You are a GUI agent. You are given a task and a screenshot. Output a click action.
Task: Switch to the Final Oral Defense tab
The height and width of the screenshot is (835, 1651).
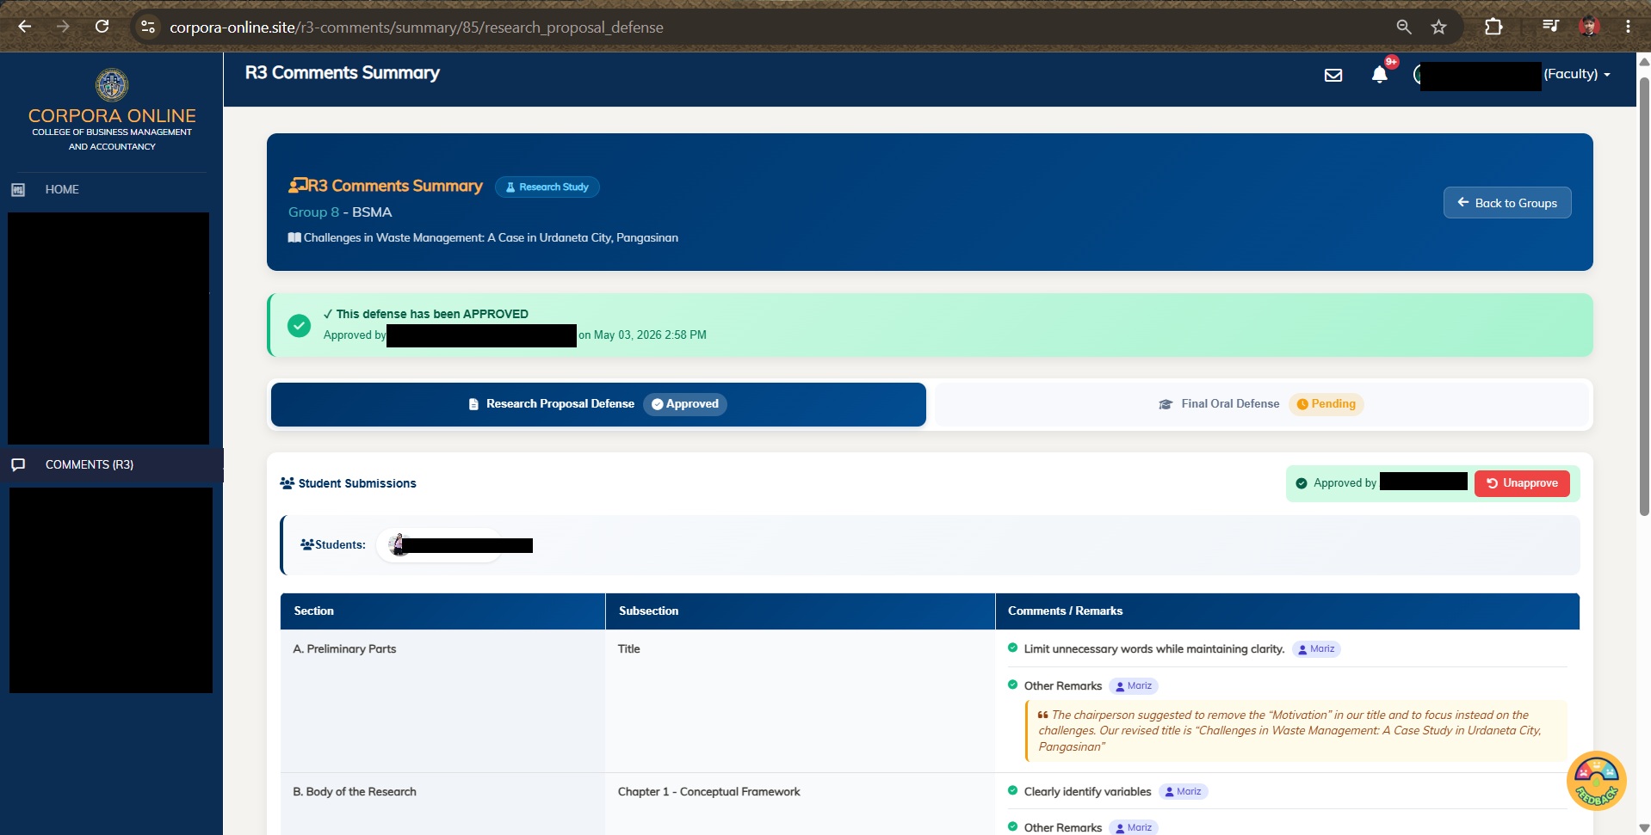1261,404
